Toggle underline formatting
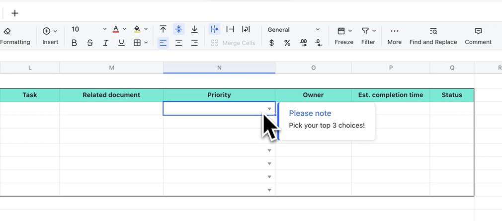 tap(121, 43)
